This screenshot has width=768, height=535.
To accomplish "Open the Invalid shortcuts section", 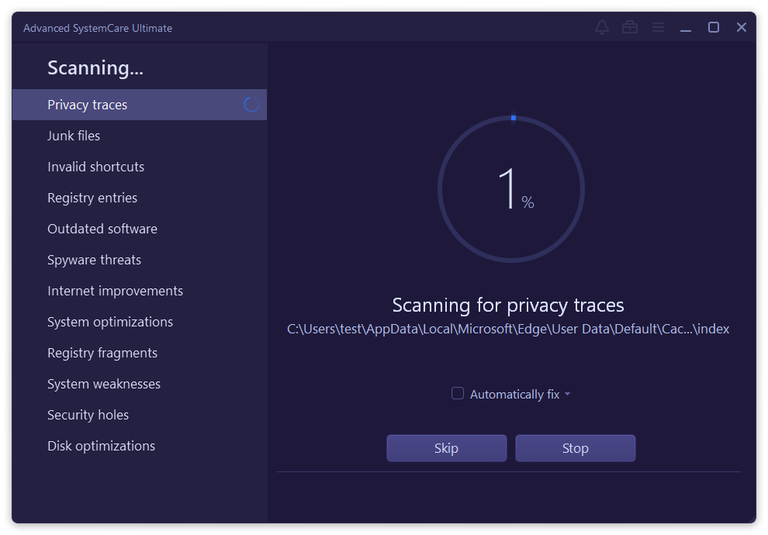I will [x=95, y=167].
